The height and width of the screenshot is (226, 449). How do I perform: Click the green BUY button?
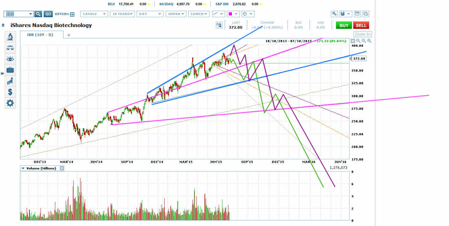point(344,26)
